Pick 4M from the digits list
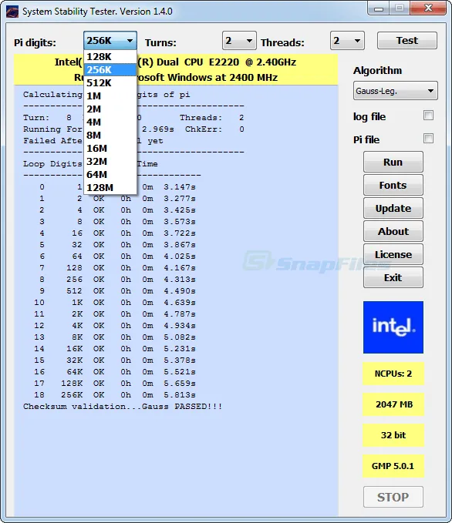This screenshot has height=523, width=452. point(110,122)
